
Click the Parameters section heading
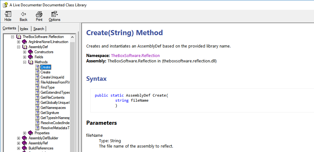pos(101,123)
